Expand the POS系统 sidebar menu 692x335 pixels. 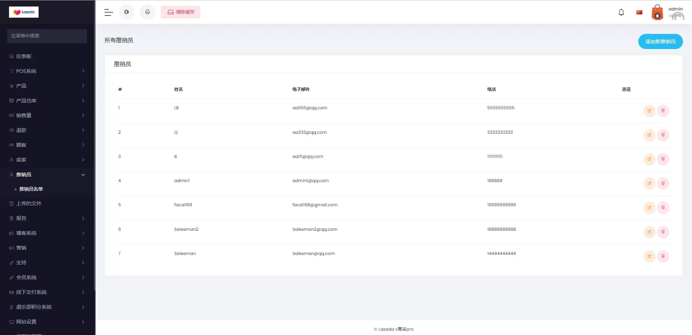47,71
